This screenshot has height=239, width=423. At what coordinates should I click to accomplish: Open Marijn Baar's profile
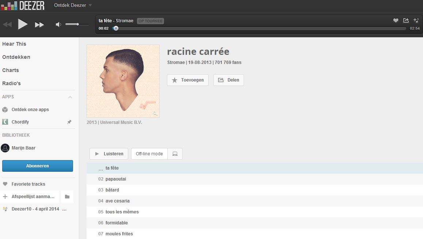[x=23, y=148]
